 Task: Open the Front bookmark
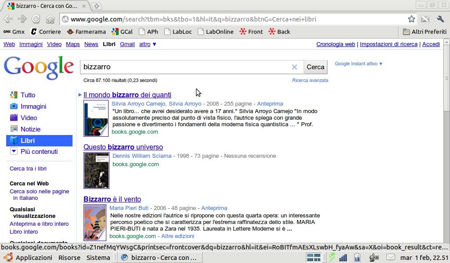(251, 32)
